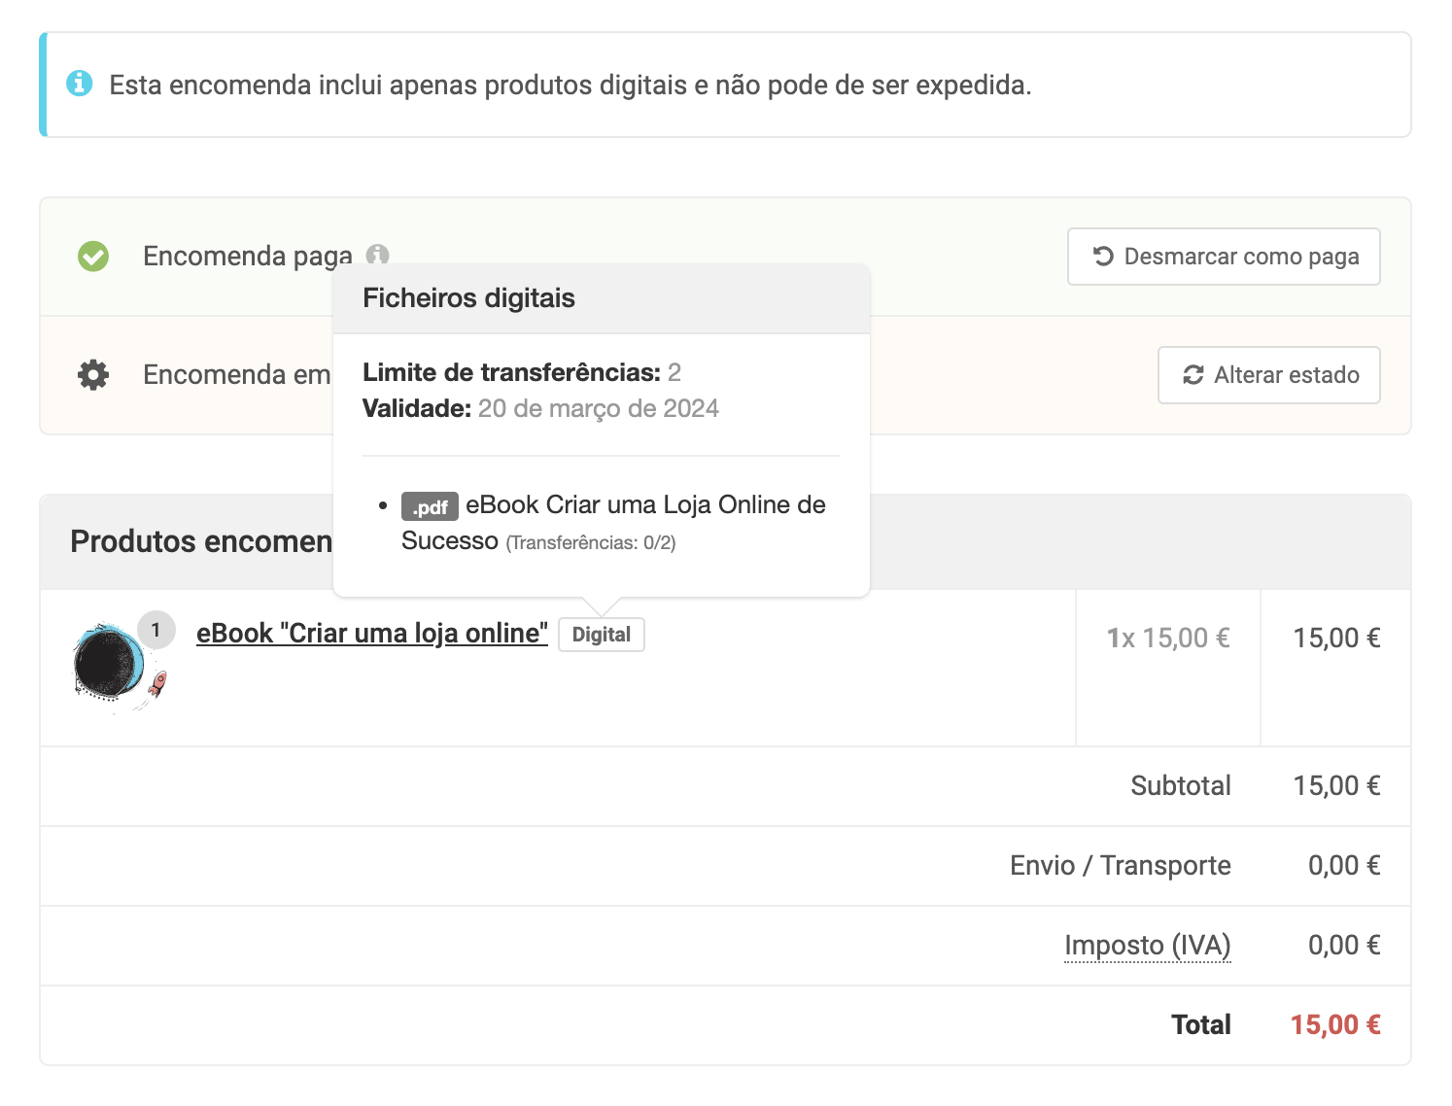Viewport: 1452px width, 1106px height.
Task: Open the eBook "Criar uma loja online" product link
Action: (371, 634)
